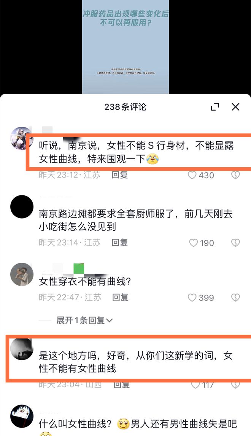This screenshot has height=436, width=251.
Task: Dislike the comment posted 昨天 22:47
Action: pyautogui.click(x=235, y=297)
